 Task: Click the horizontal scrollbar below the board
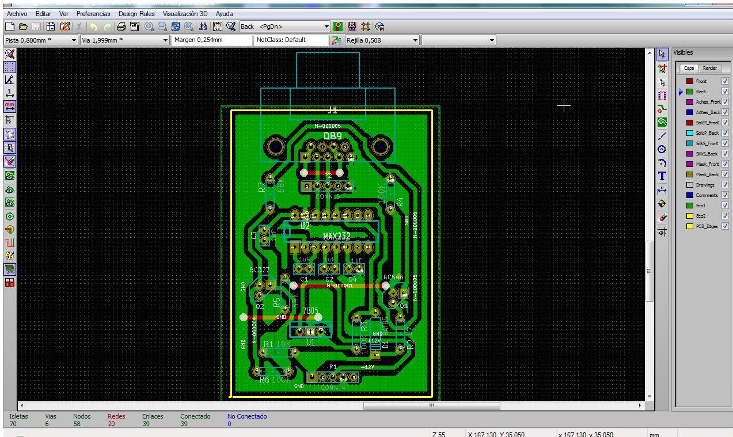(431, 406)
